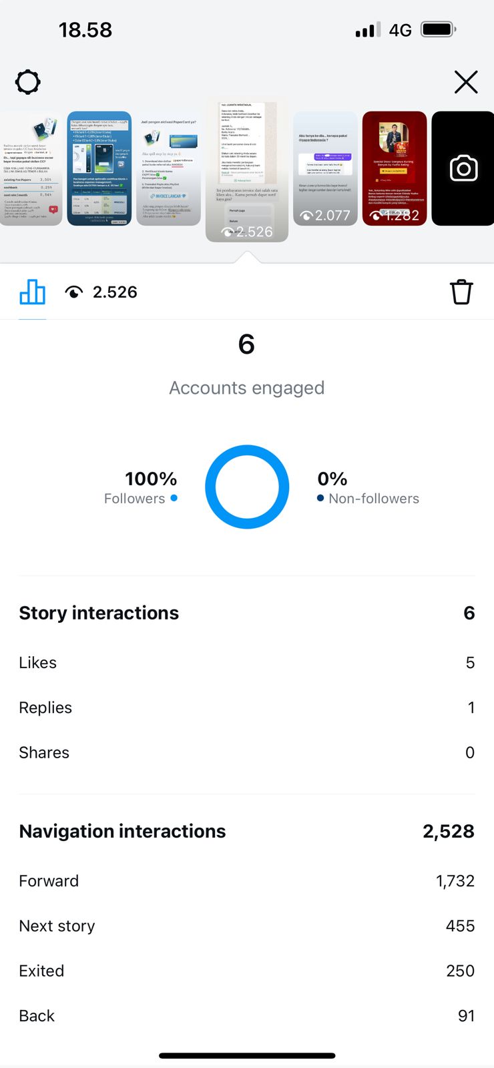Select story thumbnail with 2.077 views
494x1068 pixels.
[326, 168]
